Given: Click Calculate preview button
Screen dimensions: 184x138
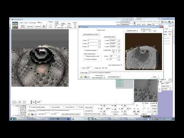Looking at the screenshot, I should [131, 30].
